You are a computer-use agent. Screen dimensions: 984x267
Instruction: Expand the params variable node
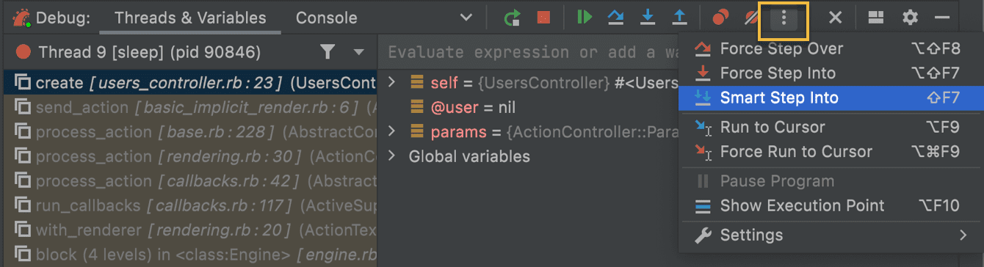(391, 131)
